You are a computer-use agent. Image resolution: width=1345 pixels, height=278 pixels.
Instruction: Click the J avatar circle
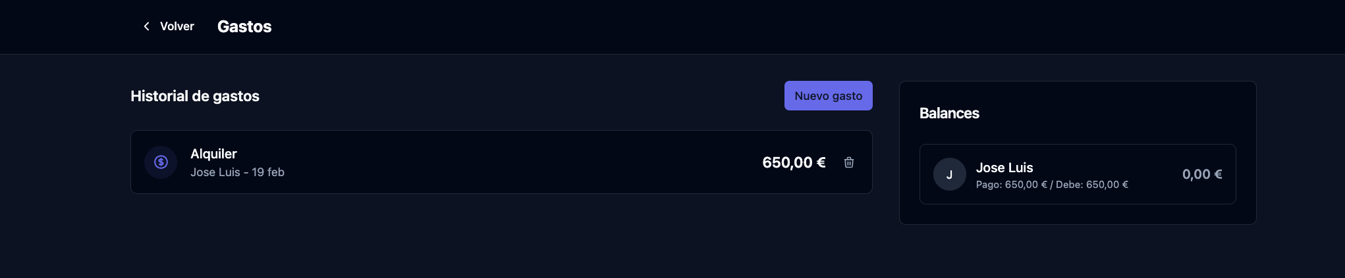coord(949,174)
